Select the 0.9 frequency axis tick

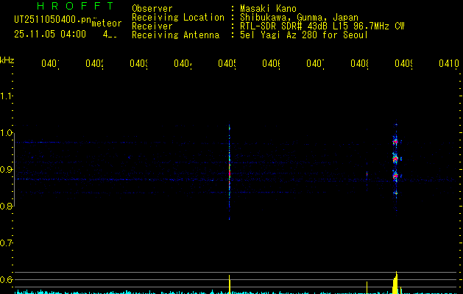[x=7, y=170]
